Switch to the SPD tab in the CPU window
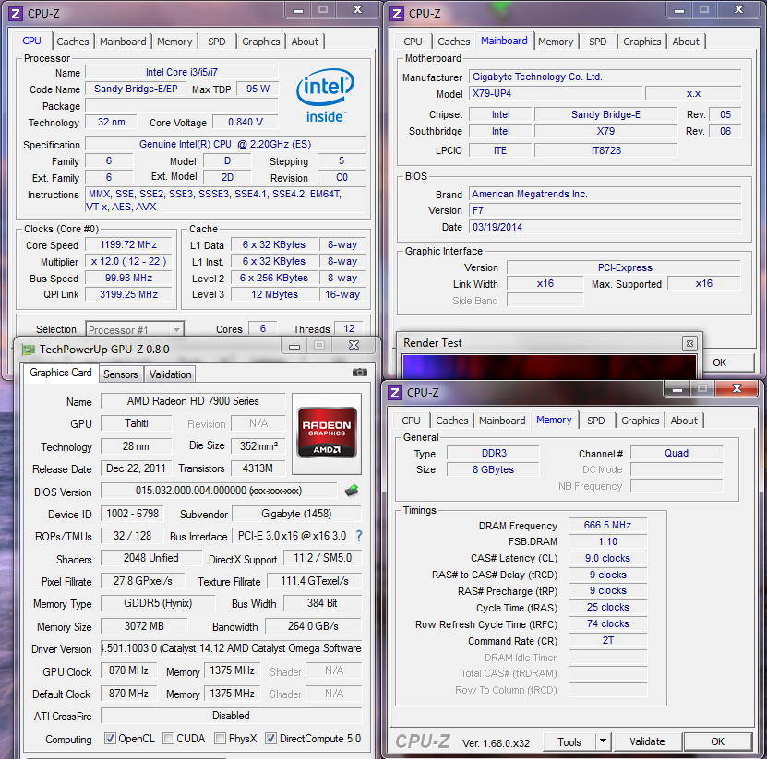767x759 pixels. point(217,42)
